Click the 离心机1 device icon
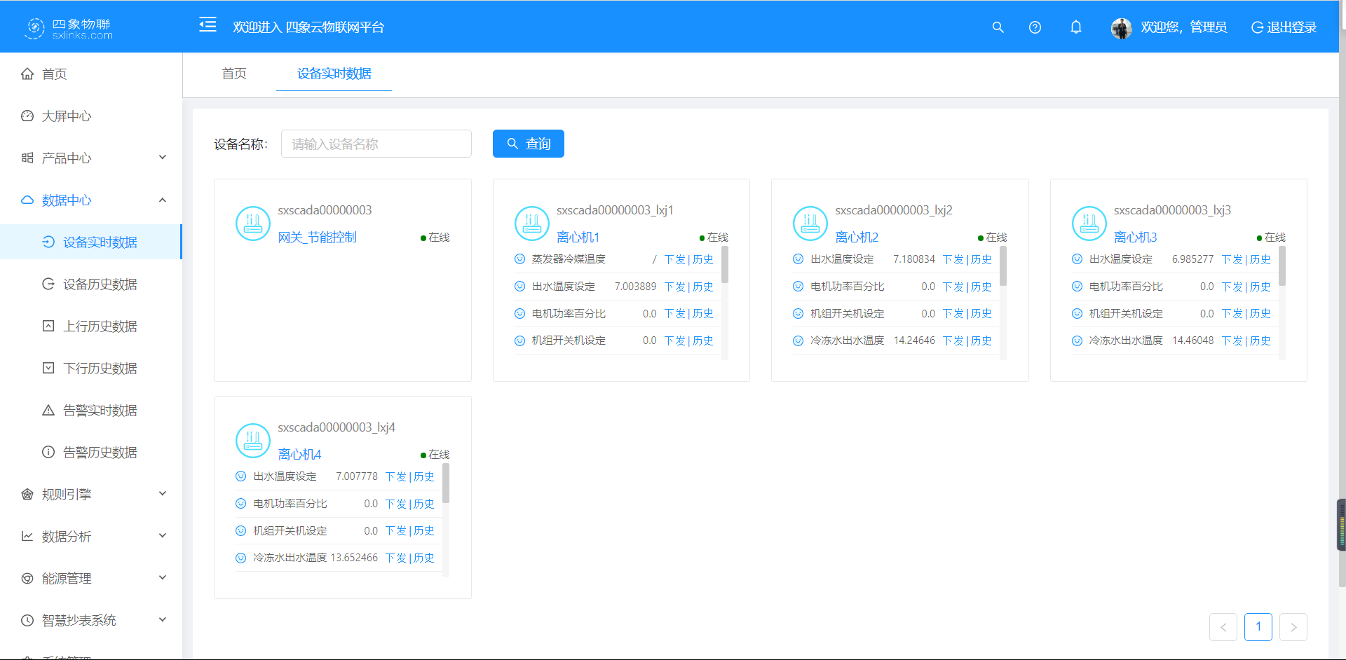 (x=531, y=224)
